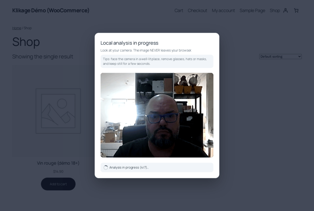Image resolution: width=314 pixels, height=211 pixels.
Task: Click 'Local analysis in progress' heading
Action: tap(129, 43)
